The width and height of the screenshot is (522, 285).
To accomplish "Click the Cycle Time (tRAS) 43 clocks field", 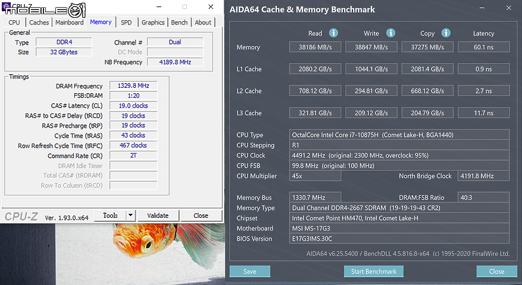I will (x=133, y=135).
